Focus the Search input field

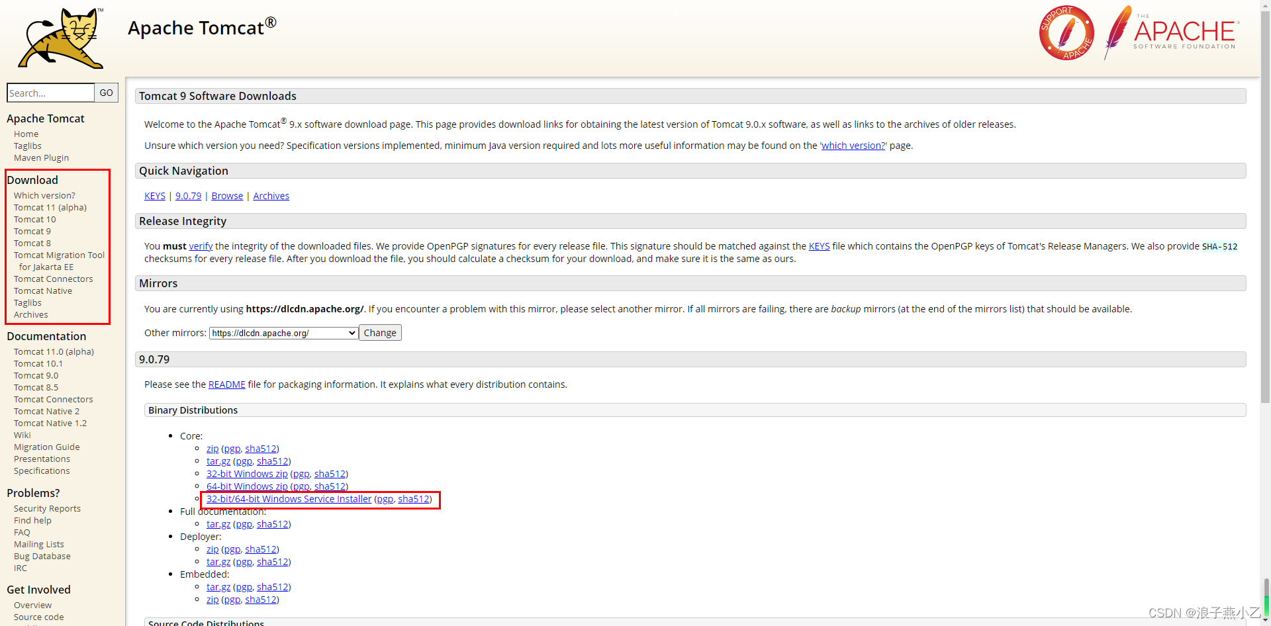coord(51,93)
